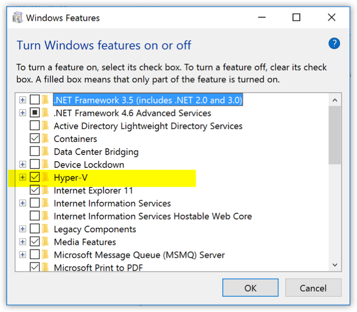
Task: Click the folder icon next to Hyper-V
Action: 46,177
